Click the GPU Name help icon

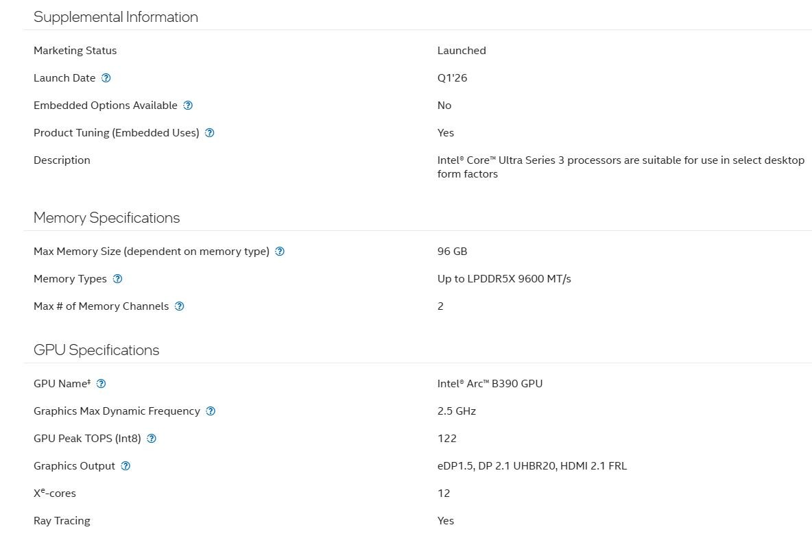click(101, 384)
